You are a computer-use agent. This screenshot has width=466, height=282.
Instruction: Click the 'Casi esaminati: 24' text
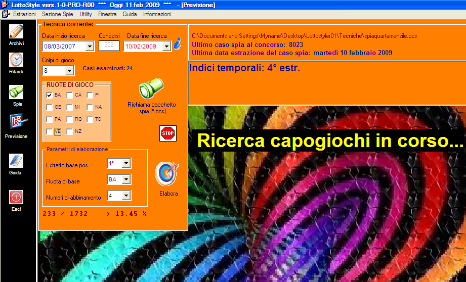108,68
